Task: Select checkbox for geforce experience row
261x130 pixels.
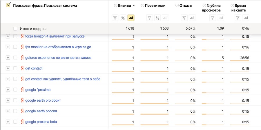Action: point(15,58)
